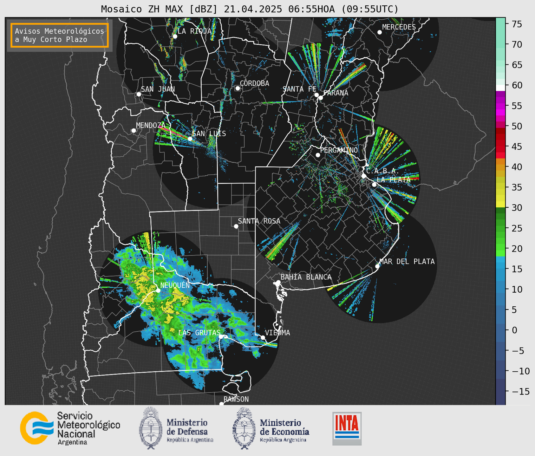Click the −15 dBZ dark scale segment
The image size is (535, 456).
pyautogui.click(x=500, y=391)
